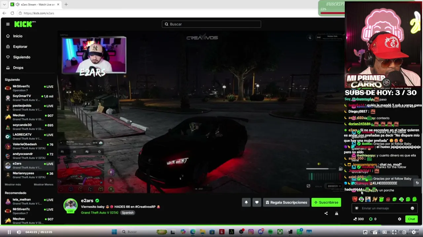Click e2ars streamer avatar below video
The image size is (423, 237).
click(x=70, y=206)
